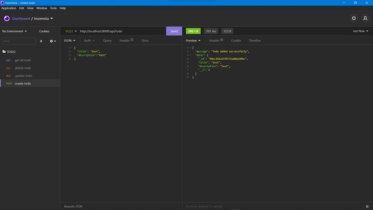Open the Help menu

[x=62, y=8]
